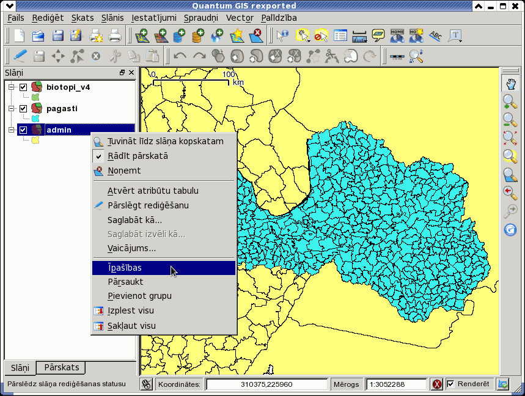Click the Koordinātes coordinate field

point(266,384)
